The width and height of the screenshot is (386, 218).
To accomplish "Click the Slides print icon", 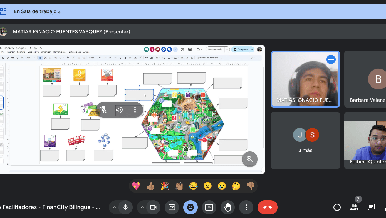I will pyautogui.click(x=12, y=58).
